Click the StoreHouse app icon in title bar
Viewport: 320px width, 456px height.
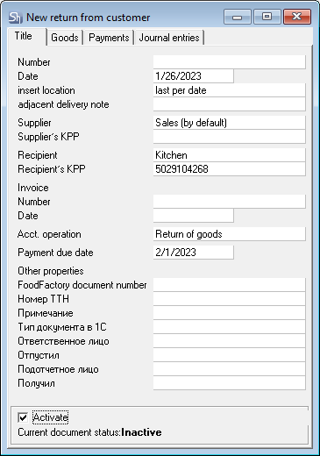(x=15, y=18)
